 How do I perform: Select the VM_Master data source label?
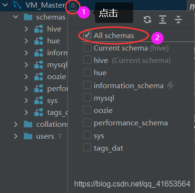pyautogui.click(x=45, y=5)
